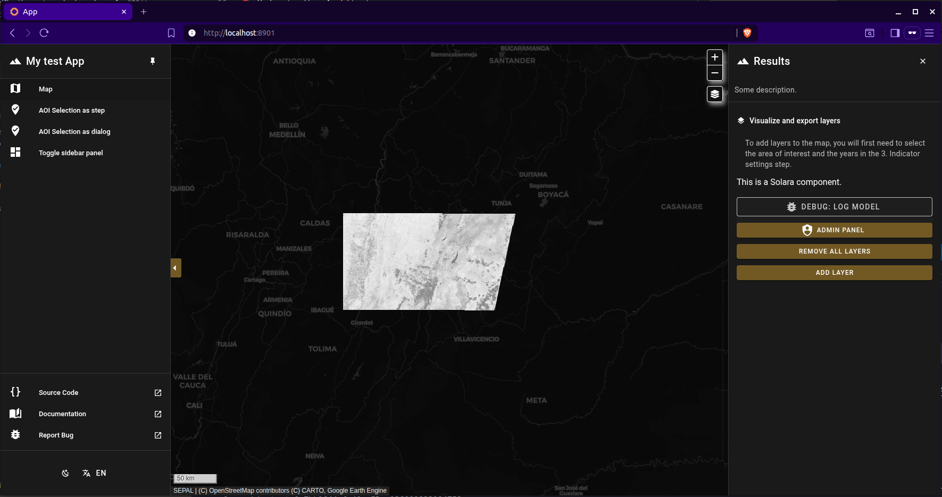942x497 pixels.
Task: Pin the My test App sidebar
Action: pos(153,61)
